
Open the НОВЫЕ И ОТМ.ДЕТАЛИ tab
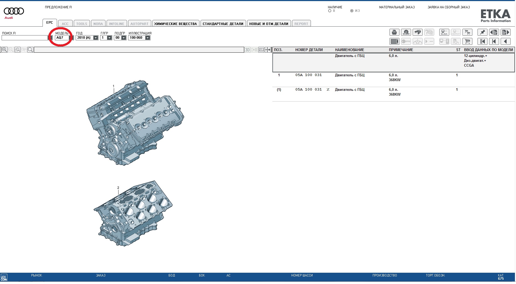click(x=269, y=24)
